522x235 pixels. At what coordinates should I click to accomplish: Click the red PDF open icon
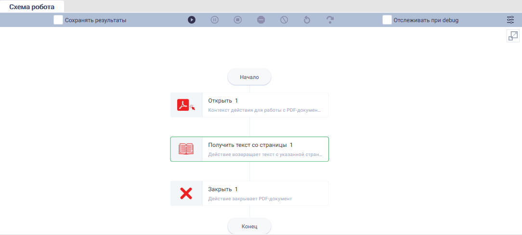coord(186,105)
